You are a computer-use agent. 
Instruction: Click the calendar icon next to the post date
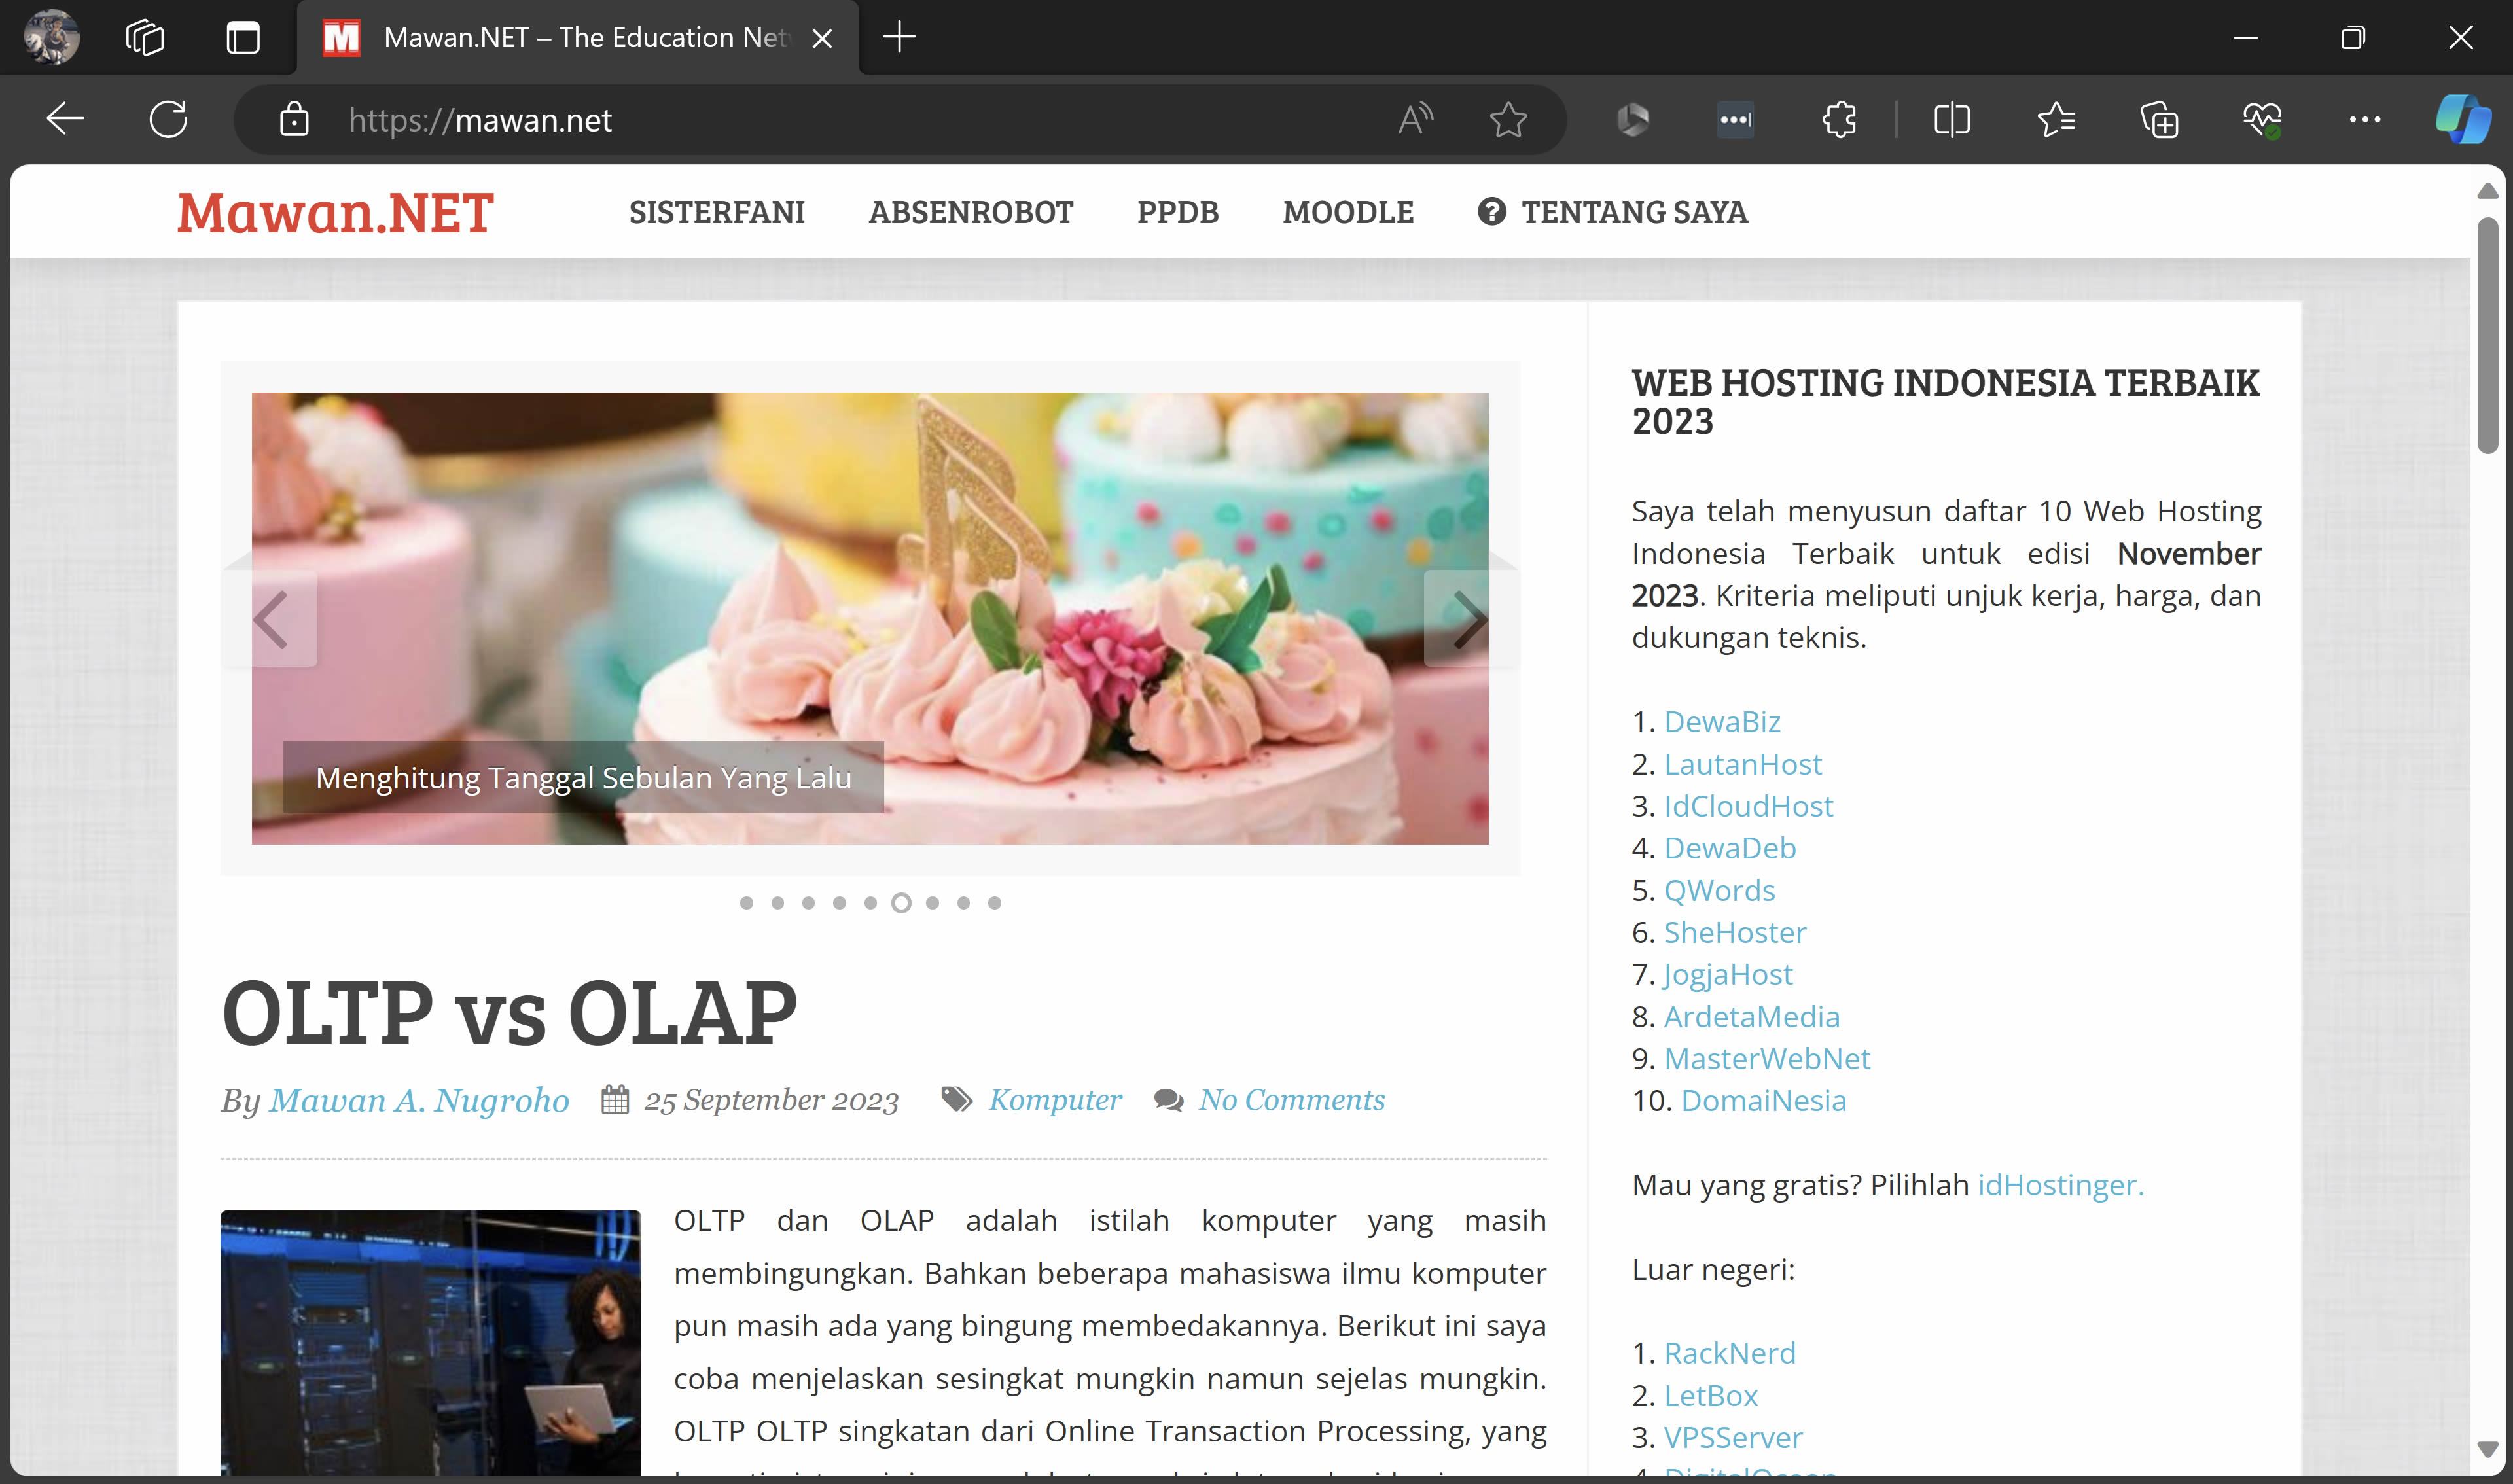[x=615, y=1099]
